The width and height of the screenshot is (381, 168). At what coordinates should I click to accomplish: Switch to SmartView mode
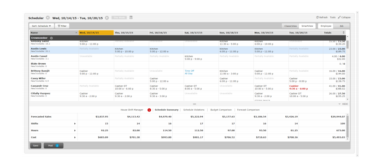pyautogui.click(x=308, y=26)
